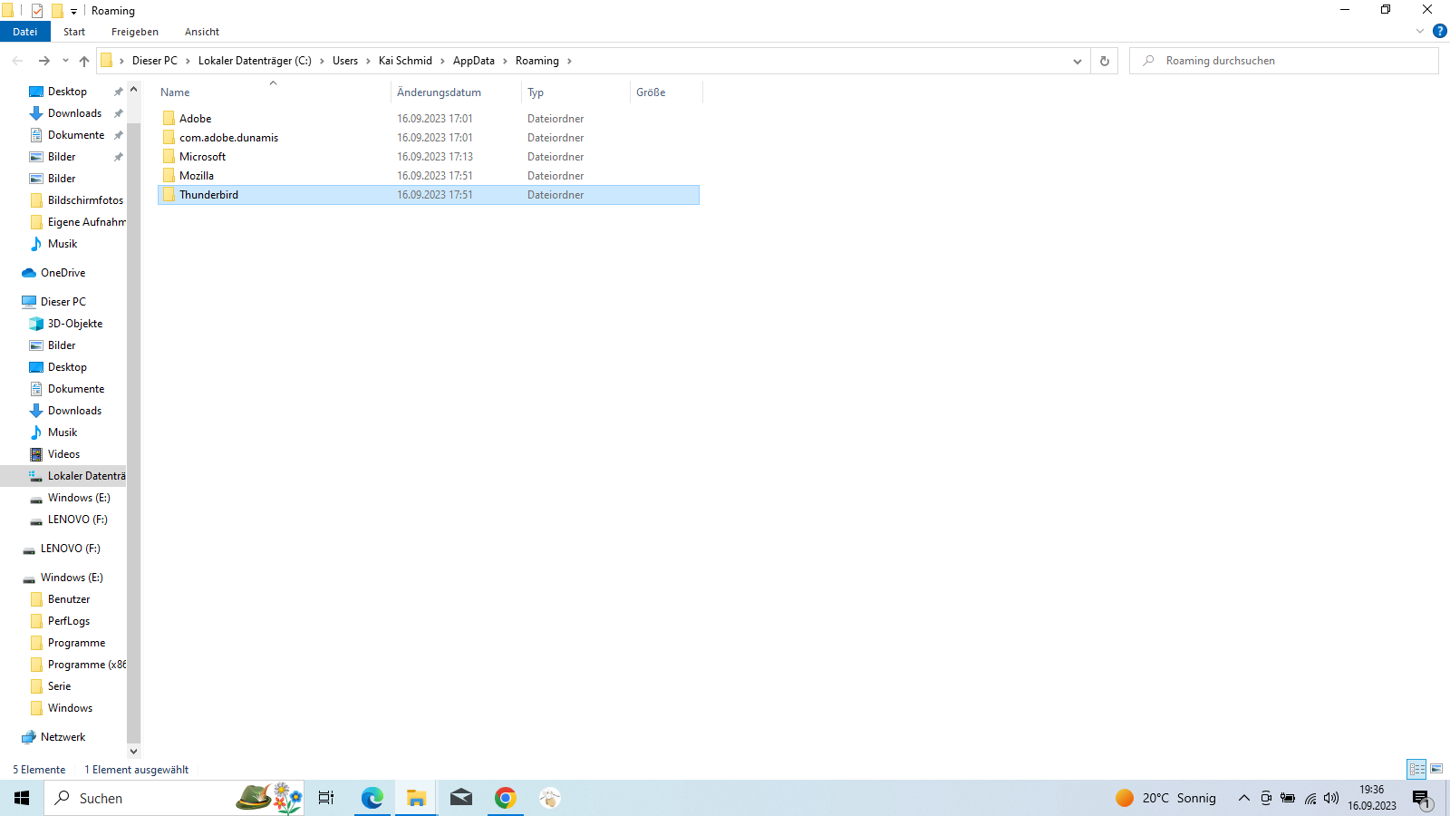The width and height of the screenshot is (1450, 816).
Task: Expand the chevron after Dieser PC breadcrumb
Action: point(188,61)
